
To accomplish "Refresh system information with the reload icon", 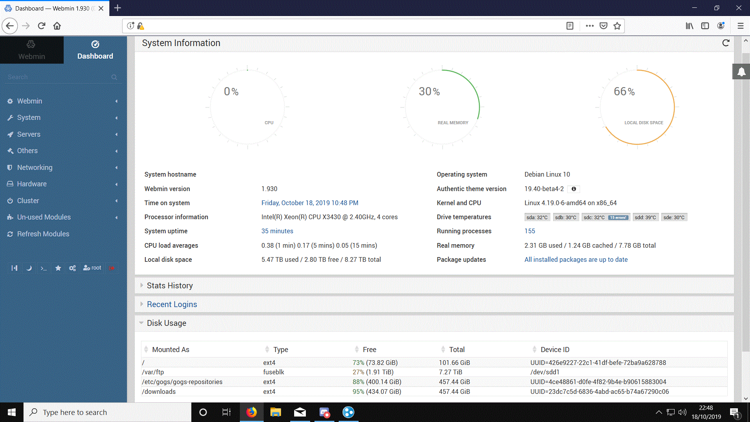I will pos(726,43).
